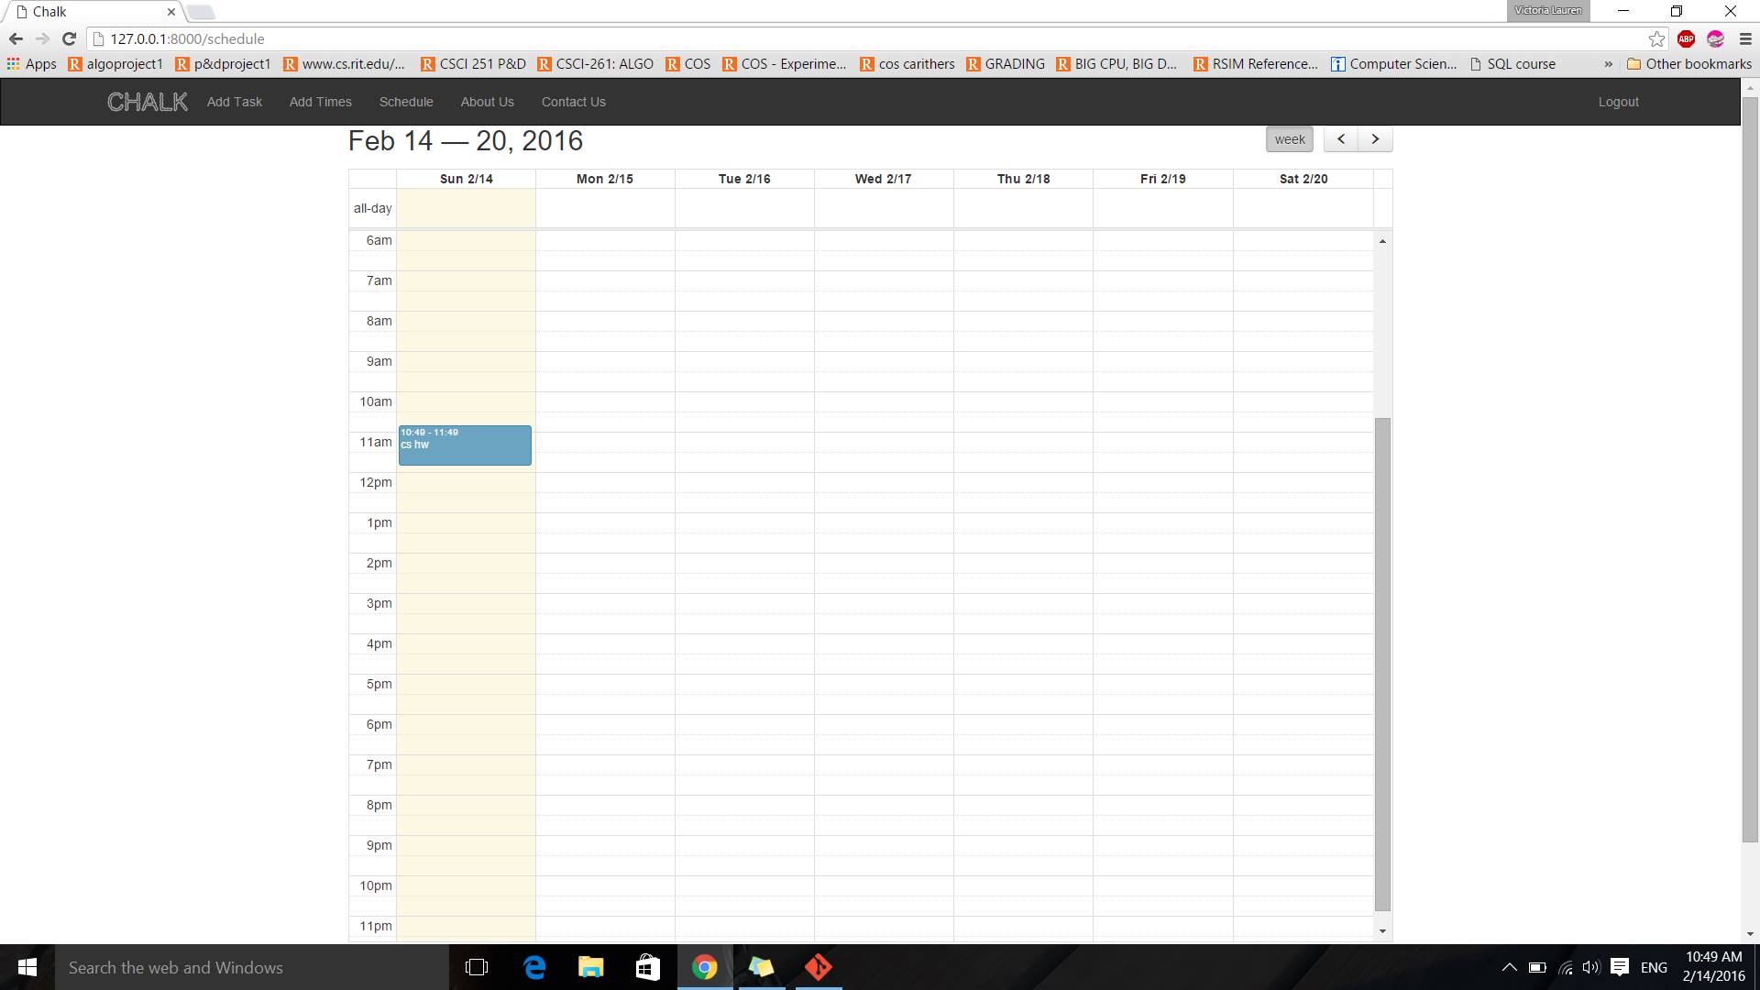This screenshot has height=990, width=1760.
Task: Open Task View on the taskbar
Action: [x=477, y=967]
